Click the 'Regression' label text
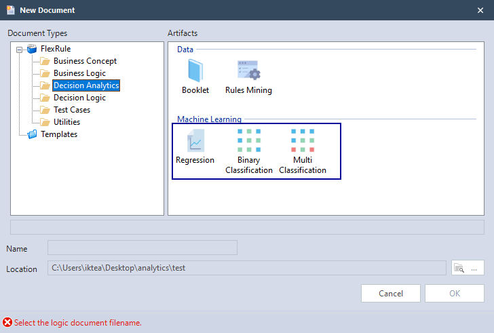This screenshot has width=494, height=333. coord(195,160)
